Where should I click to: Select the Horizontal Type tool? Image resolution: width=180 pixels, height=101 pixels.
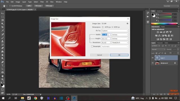click(x=3, y=65)
